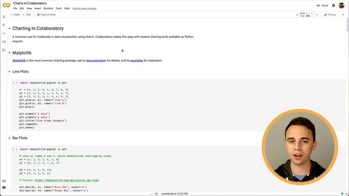The height and width of the screenshot is (196, 349).
Task: Open the File menu
Action: click(x=15, y=9)
